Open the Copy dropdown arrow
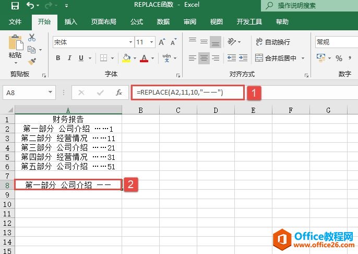This screenshot has width=358, height=254. click(40, 50)
